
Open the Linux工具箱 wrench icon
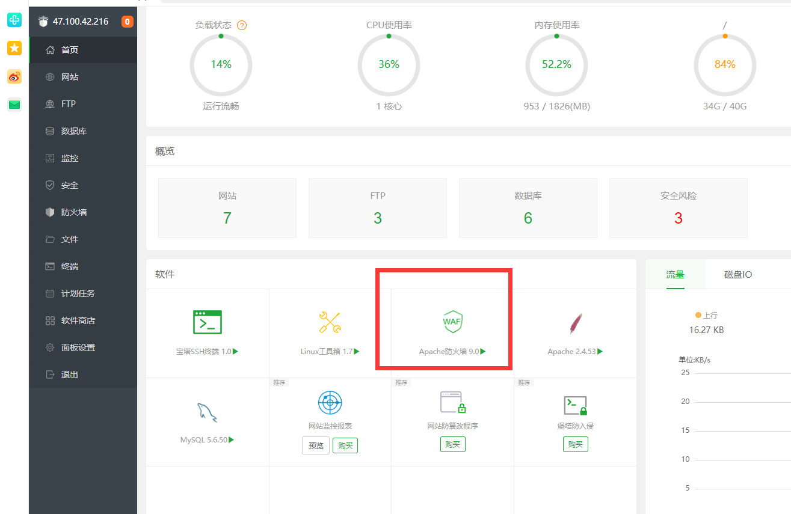tap(330, 322)
